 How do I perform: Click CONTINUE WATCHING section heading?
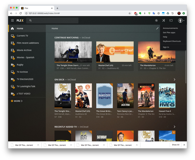(x=66, y=38)
